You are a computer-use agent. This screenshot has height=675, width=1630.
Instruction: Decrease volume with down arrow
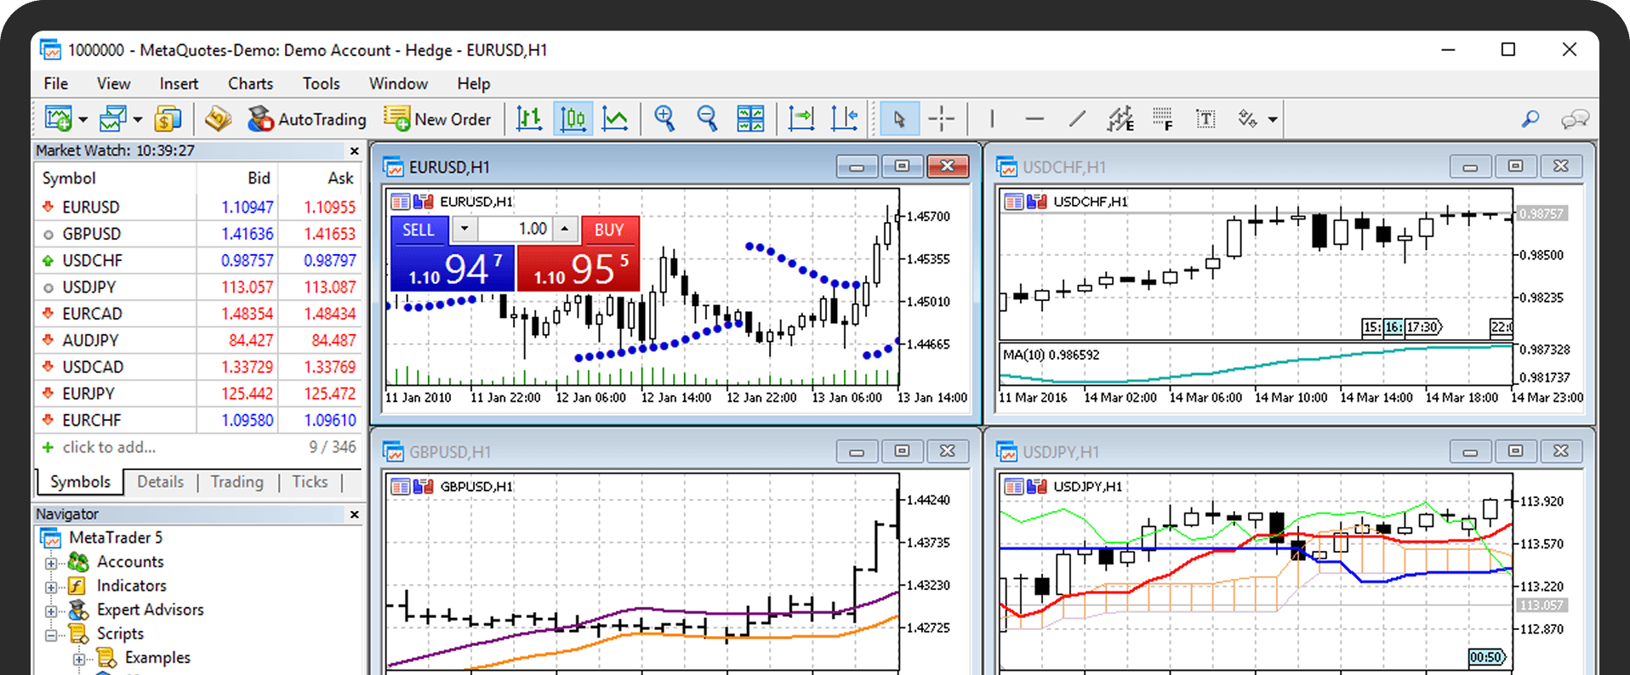[464, 229]
